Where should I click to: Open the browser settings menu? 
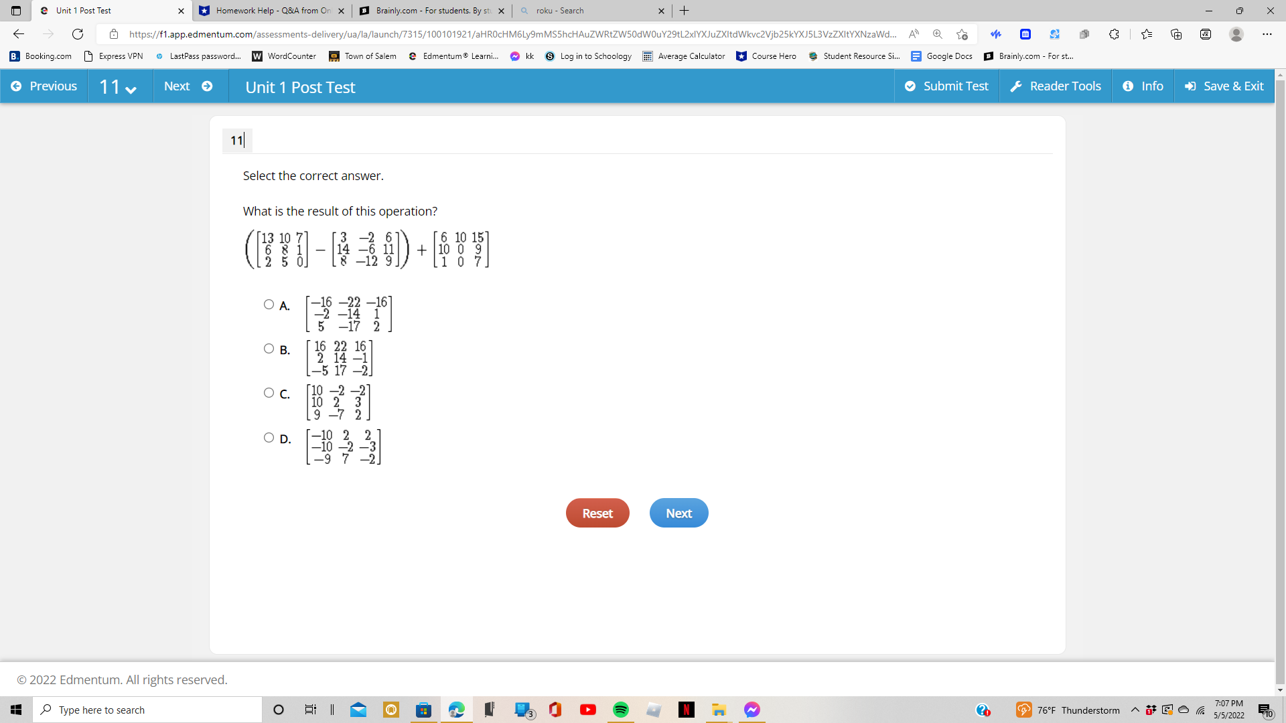(1267, 33)
